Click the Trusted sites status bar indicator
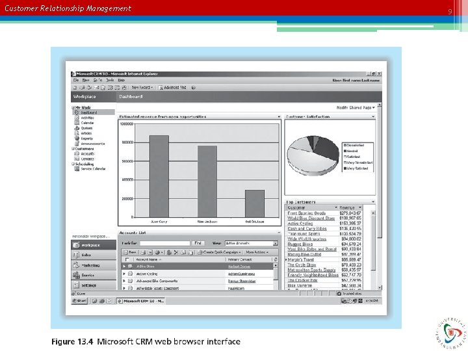This screenshot has width=468, height=351. 349,294
